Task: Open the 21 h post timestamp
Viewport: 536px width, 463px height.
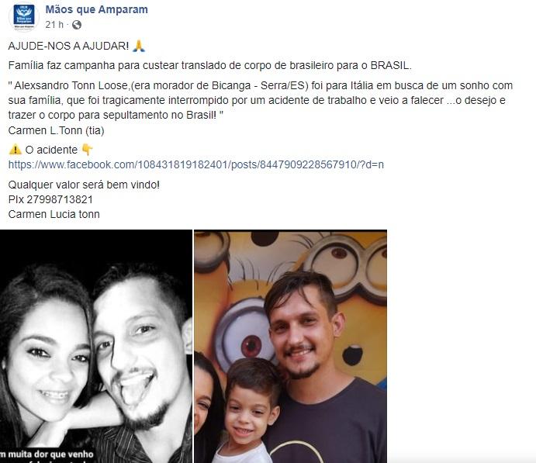Action: pos(54,25)
